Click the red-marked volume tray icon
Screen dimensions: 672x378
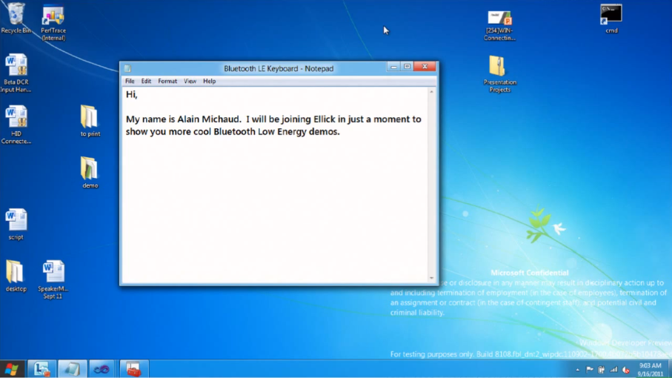point(626,369)
